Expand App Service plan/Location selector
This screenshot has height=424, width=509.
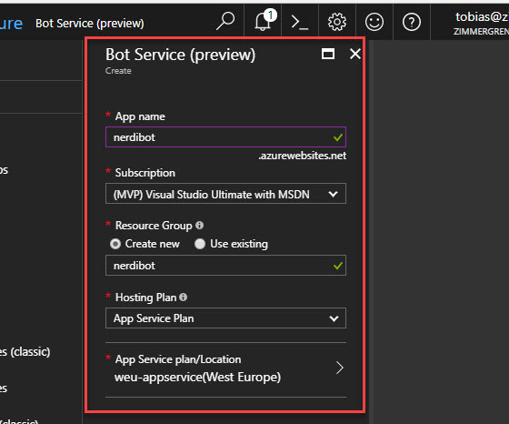click(x=225, y=368)
